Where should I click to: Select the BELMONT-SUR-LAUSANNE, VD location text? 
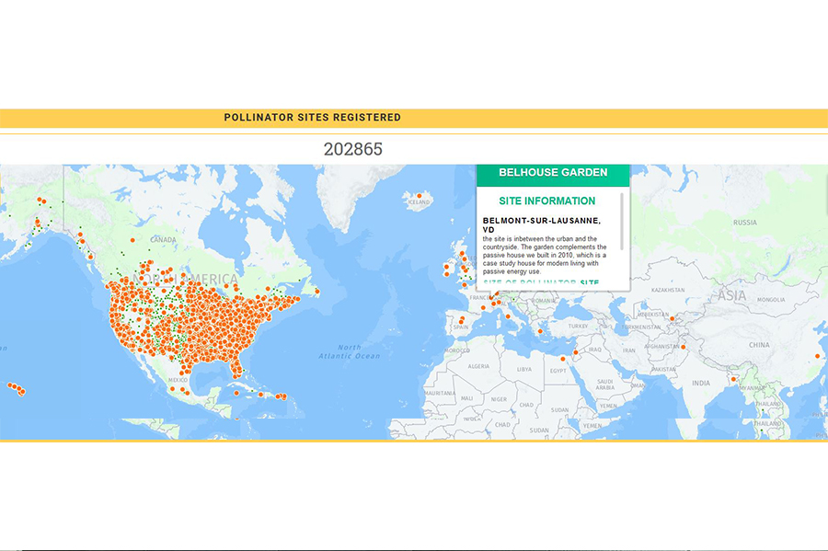click(x=542, y=224)
